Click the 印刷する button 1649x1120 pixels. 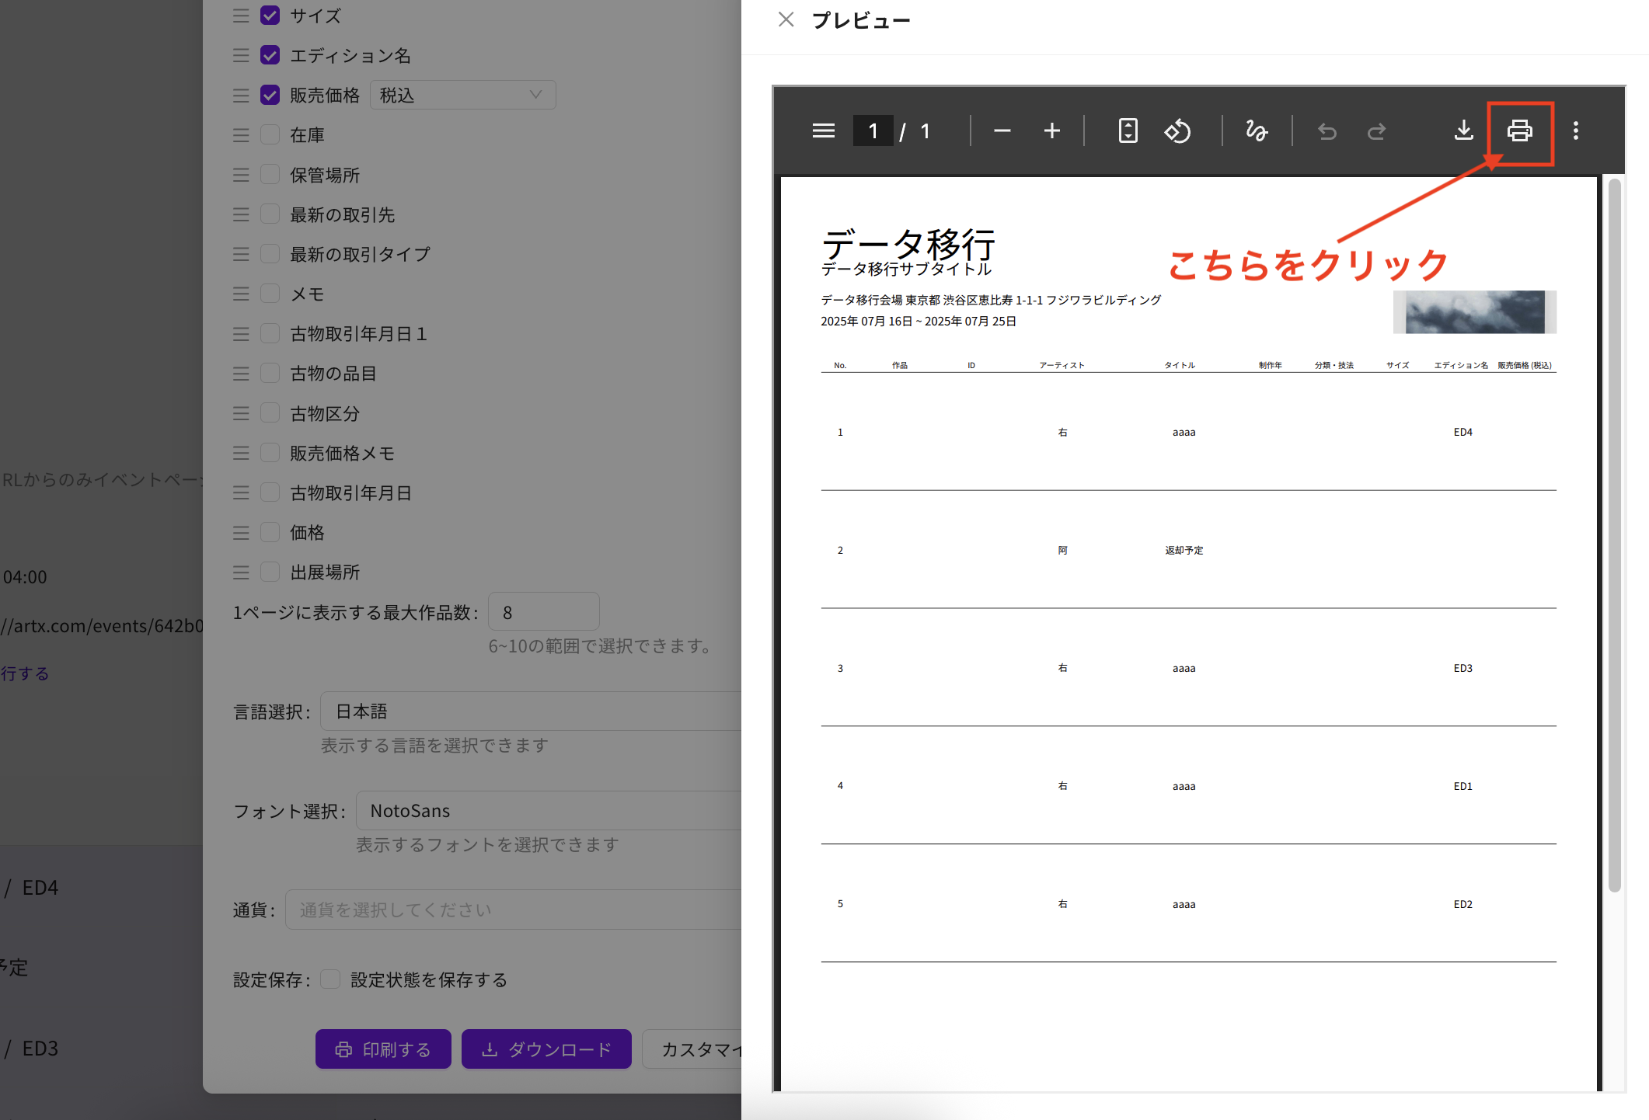coord(383,1049)
